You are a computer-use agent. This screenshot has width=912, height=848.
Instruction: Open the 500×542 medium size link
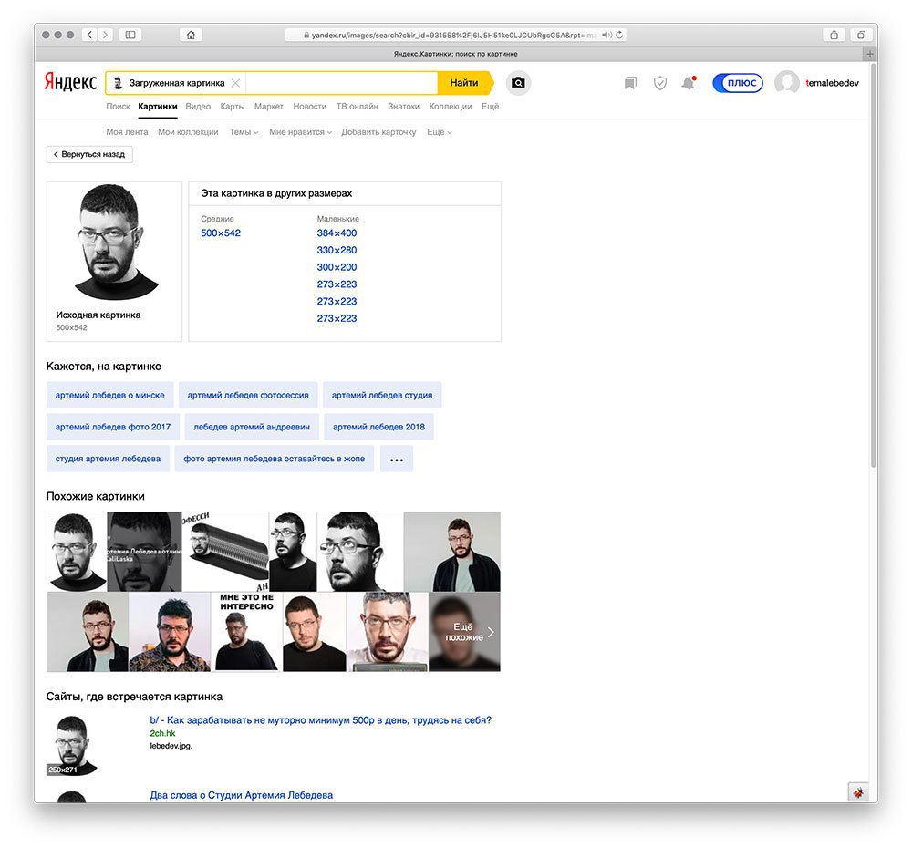pos(221,233)
